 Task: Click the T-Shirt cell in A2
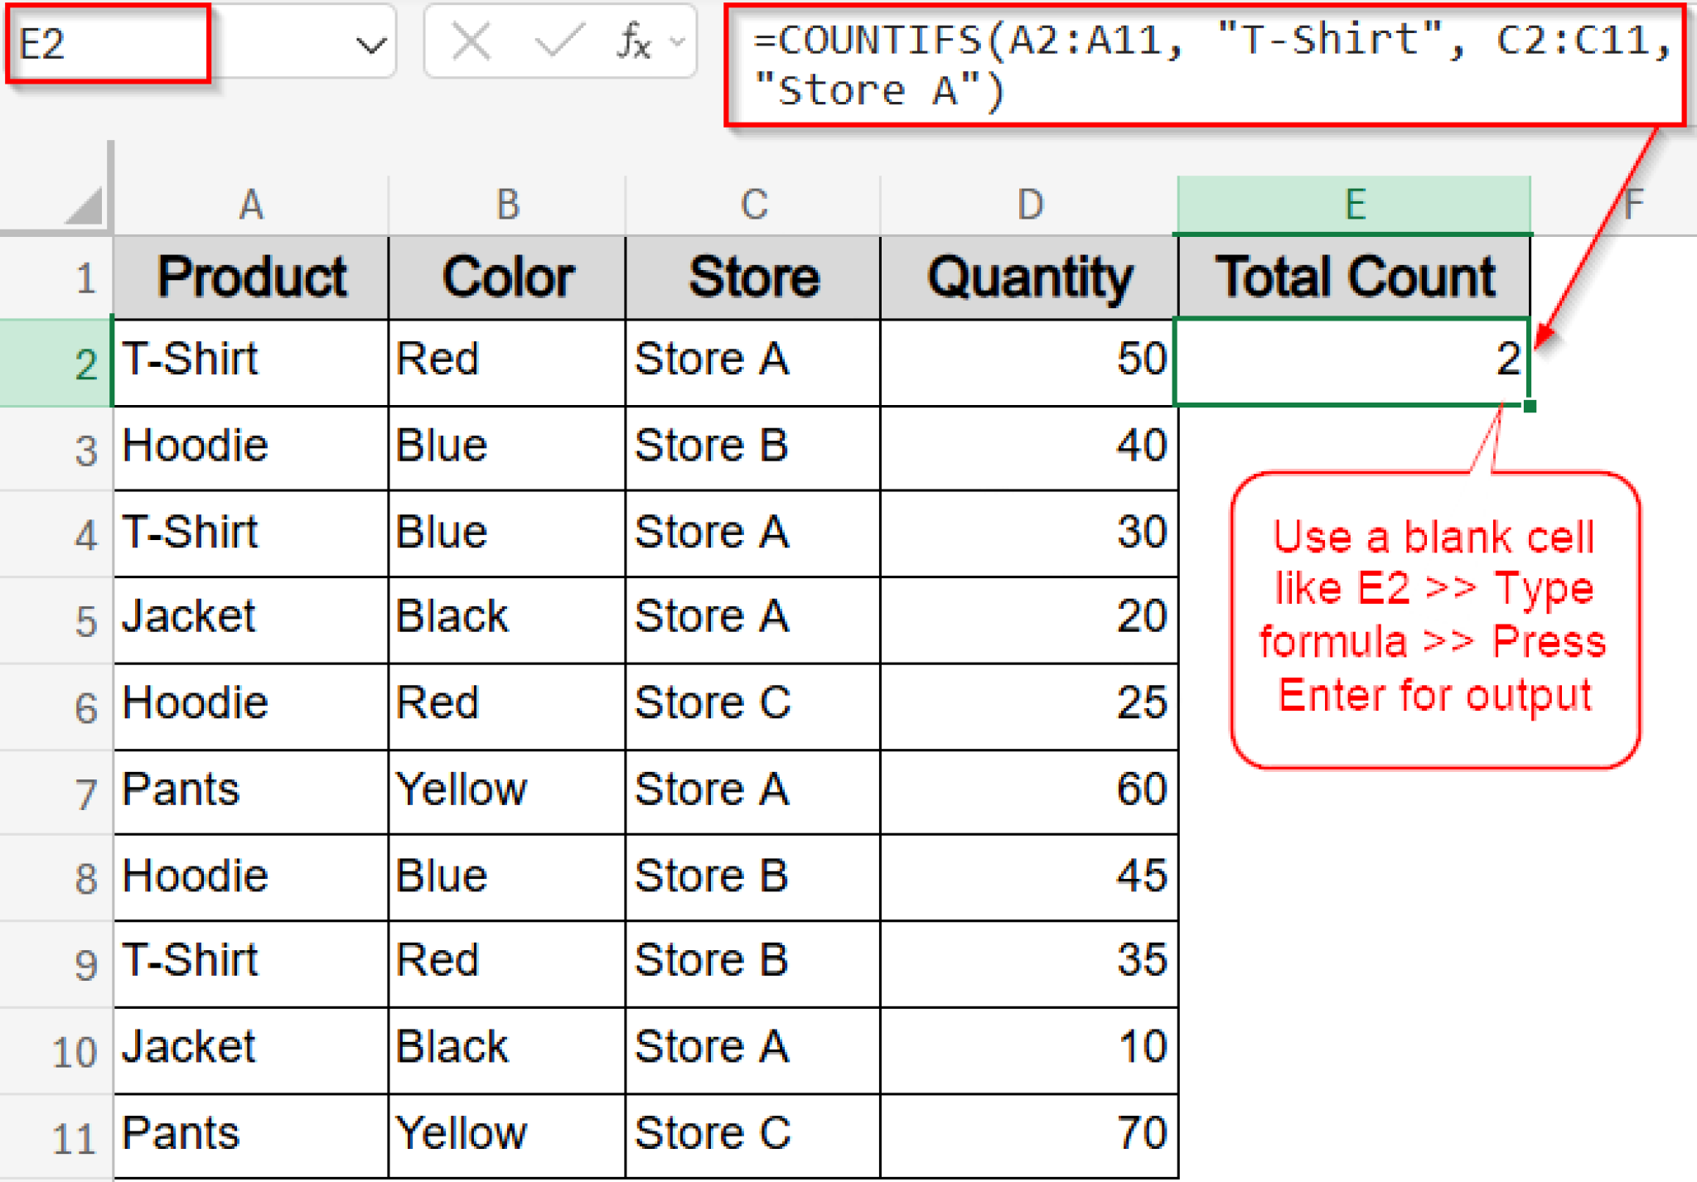pyautogui.click(x=249, y=360)
